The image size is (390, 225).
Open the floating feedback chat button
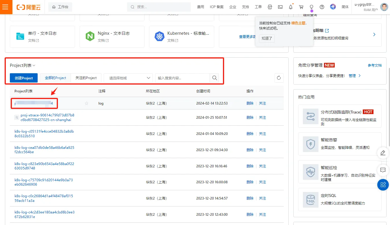coord(383,170)
